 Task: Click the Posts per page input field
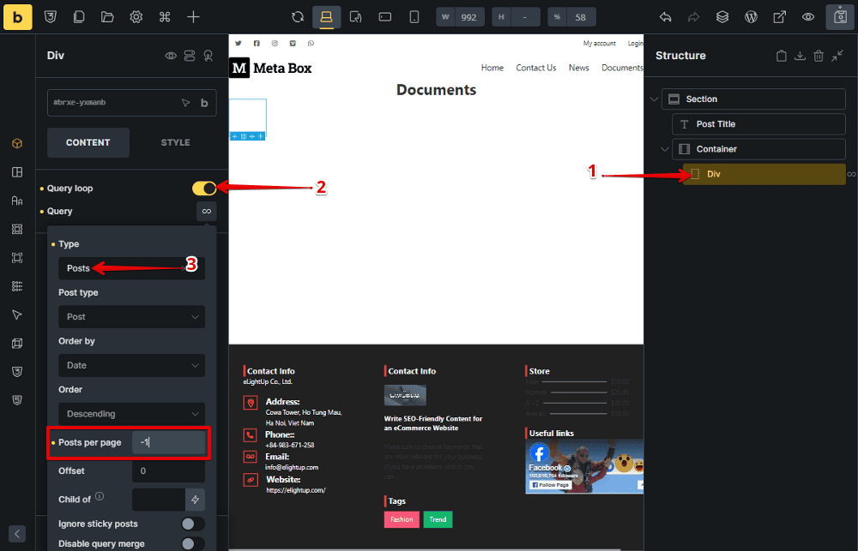(168, 442)
